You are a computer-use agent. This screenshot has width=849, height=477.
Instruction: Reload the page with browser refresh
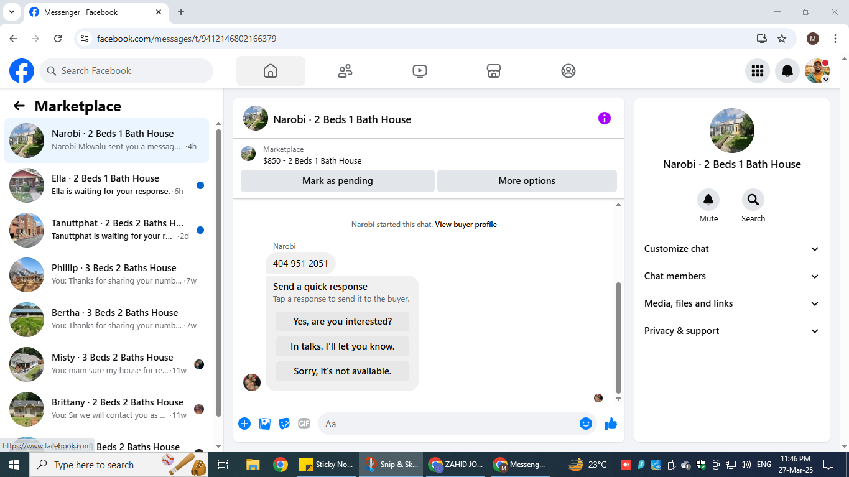58,39
